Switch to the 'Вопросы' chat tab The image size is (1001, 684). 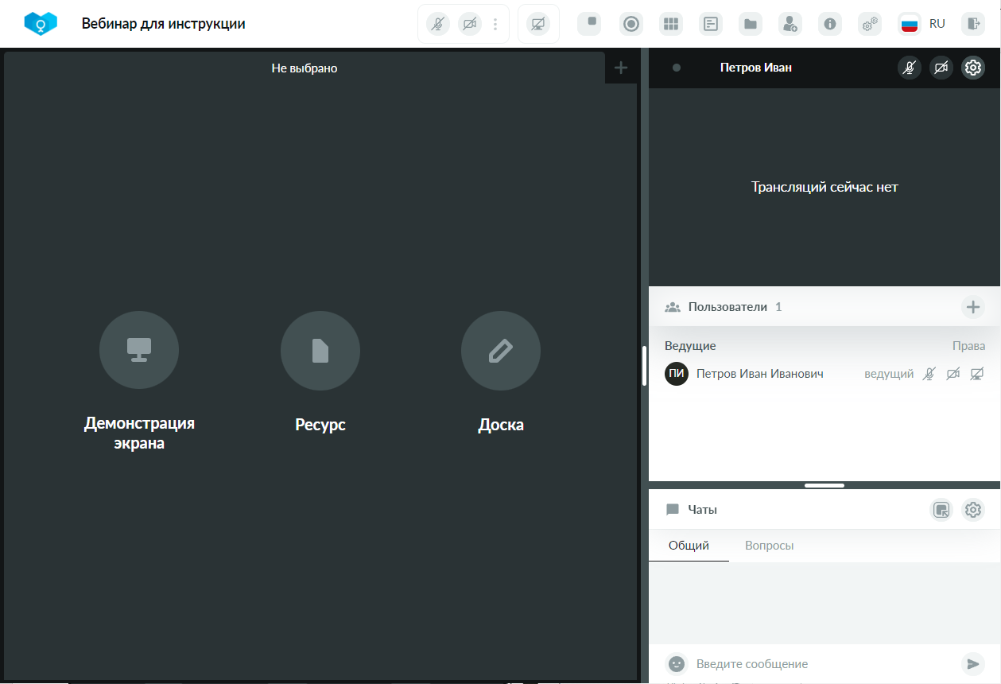coord(769,546)
